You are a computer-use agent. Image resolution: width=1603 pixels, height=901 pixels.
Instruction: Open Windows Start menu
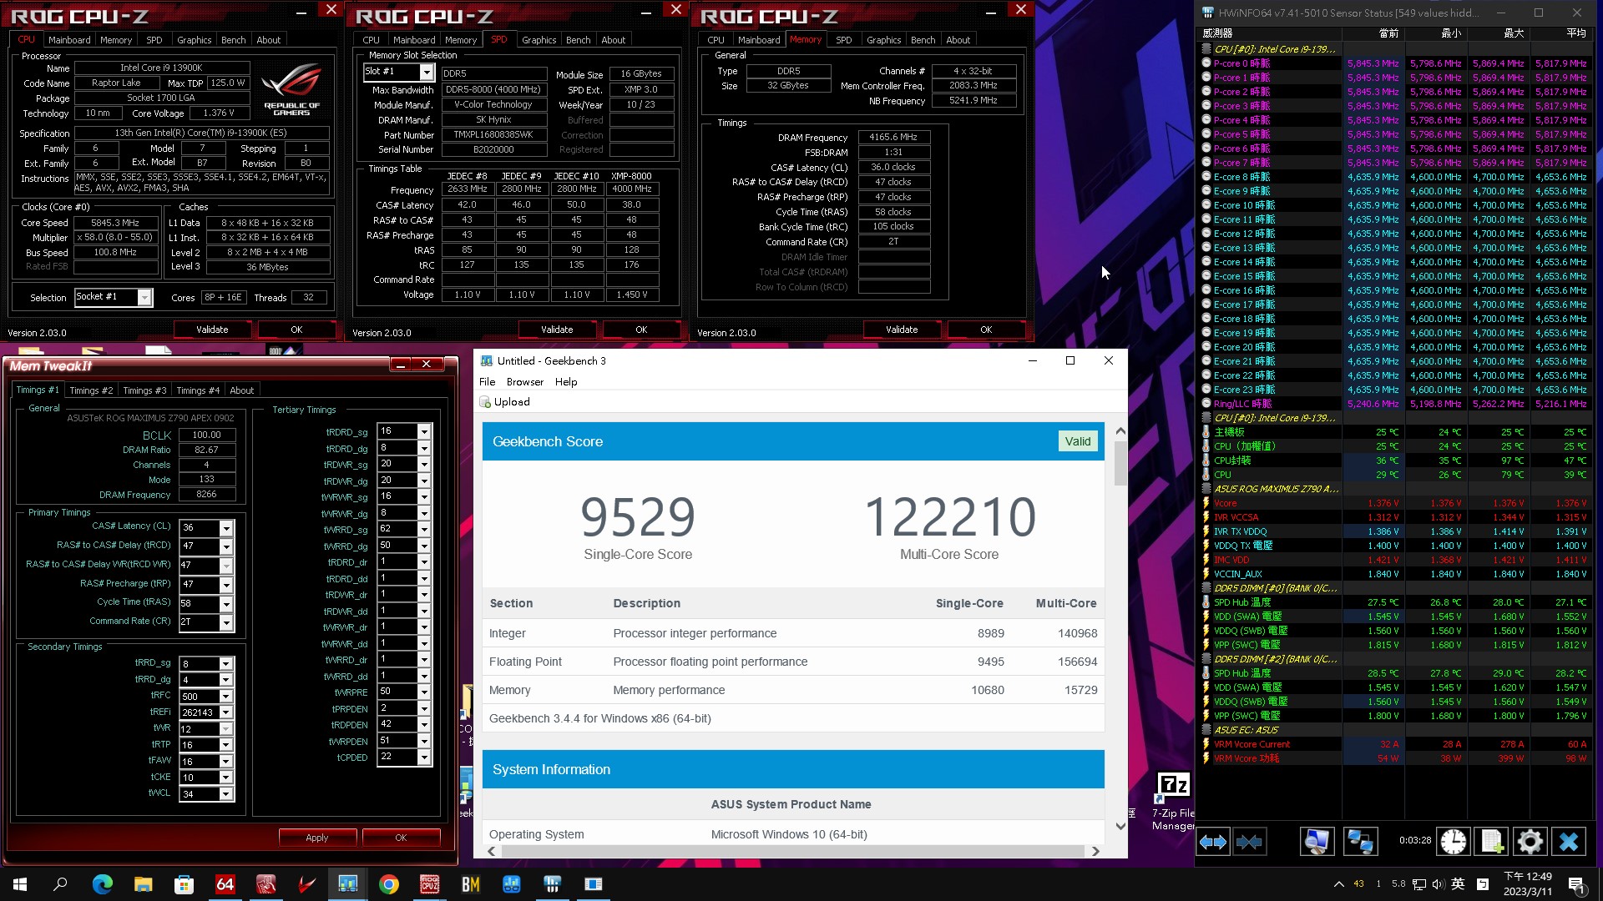pos(20,884)
